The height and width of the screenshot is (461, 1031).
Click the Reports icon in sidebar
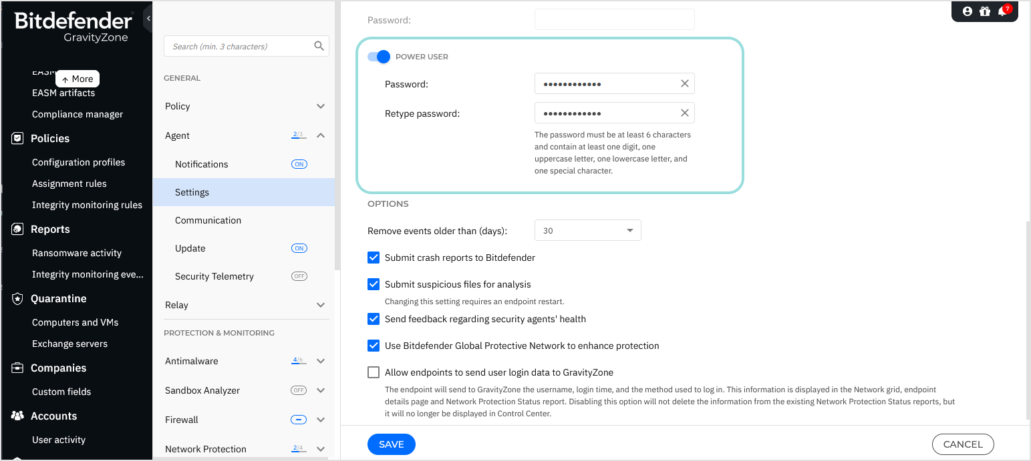pyautogui.click(x=17, y=229)
